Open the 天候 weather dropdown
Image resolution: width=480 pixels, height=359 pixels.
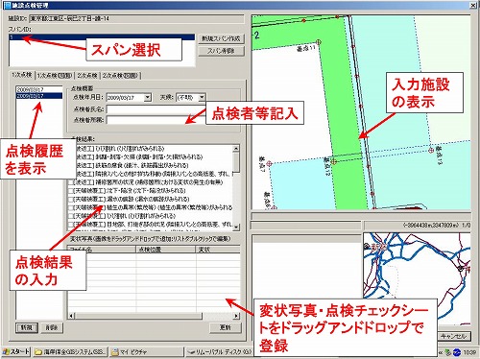(x=202, y=97)
